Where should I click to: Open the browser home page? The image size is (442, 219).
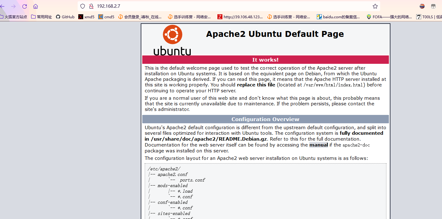[35, 6]
